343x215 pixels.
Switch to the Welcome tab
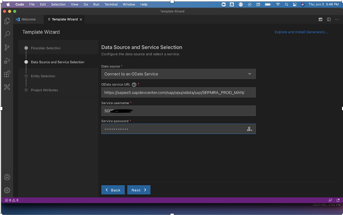coord(28,19)
